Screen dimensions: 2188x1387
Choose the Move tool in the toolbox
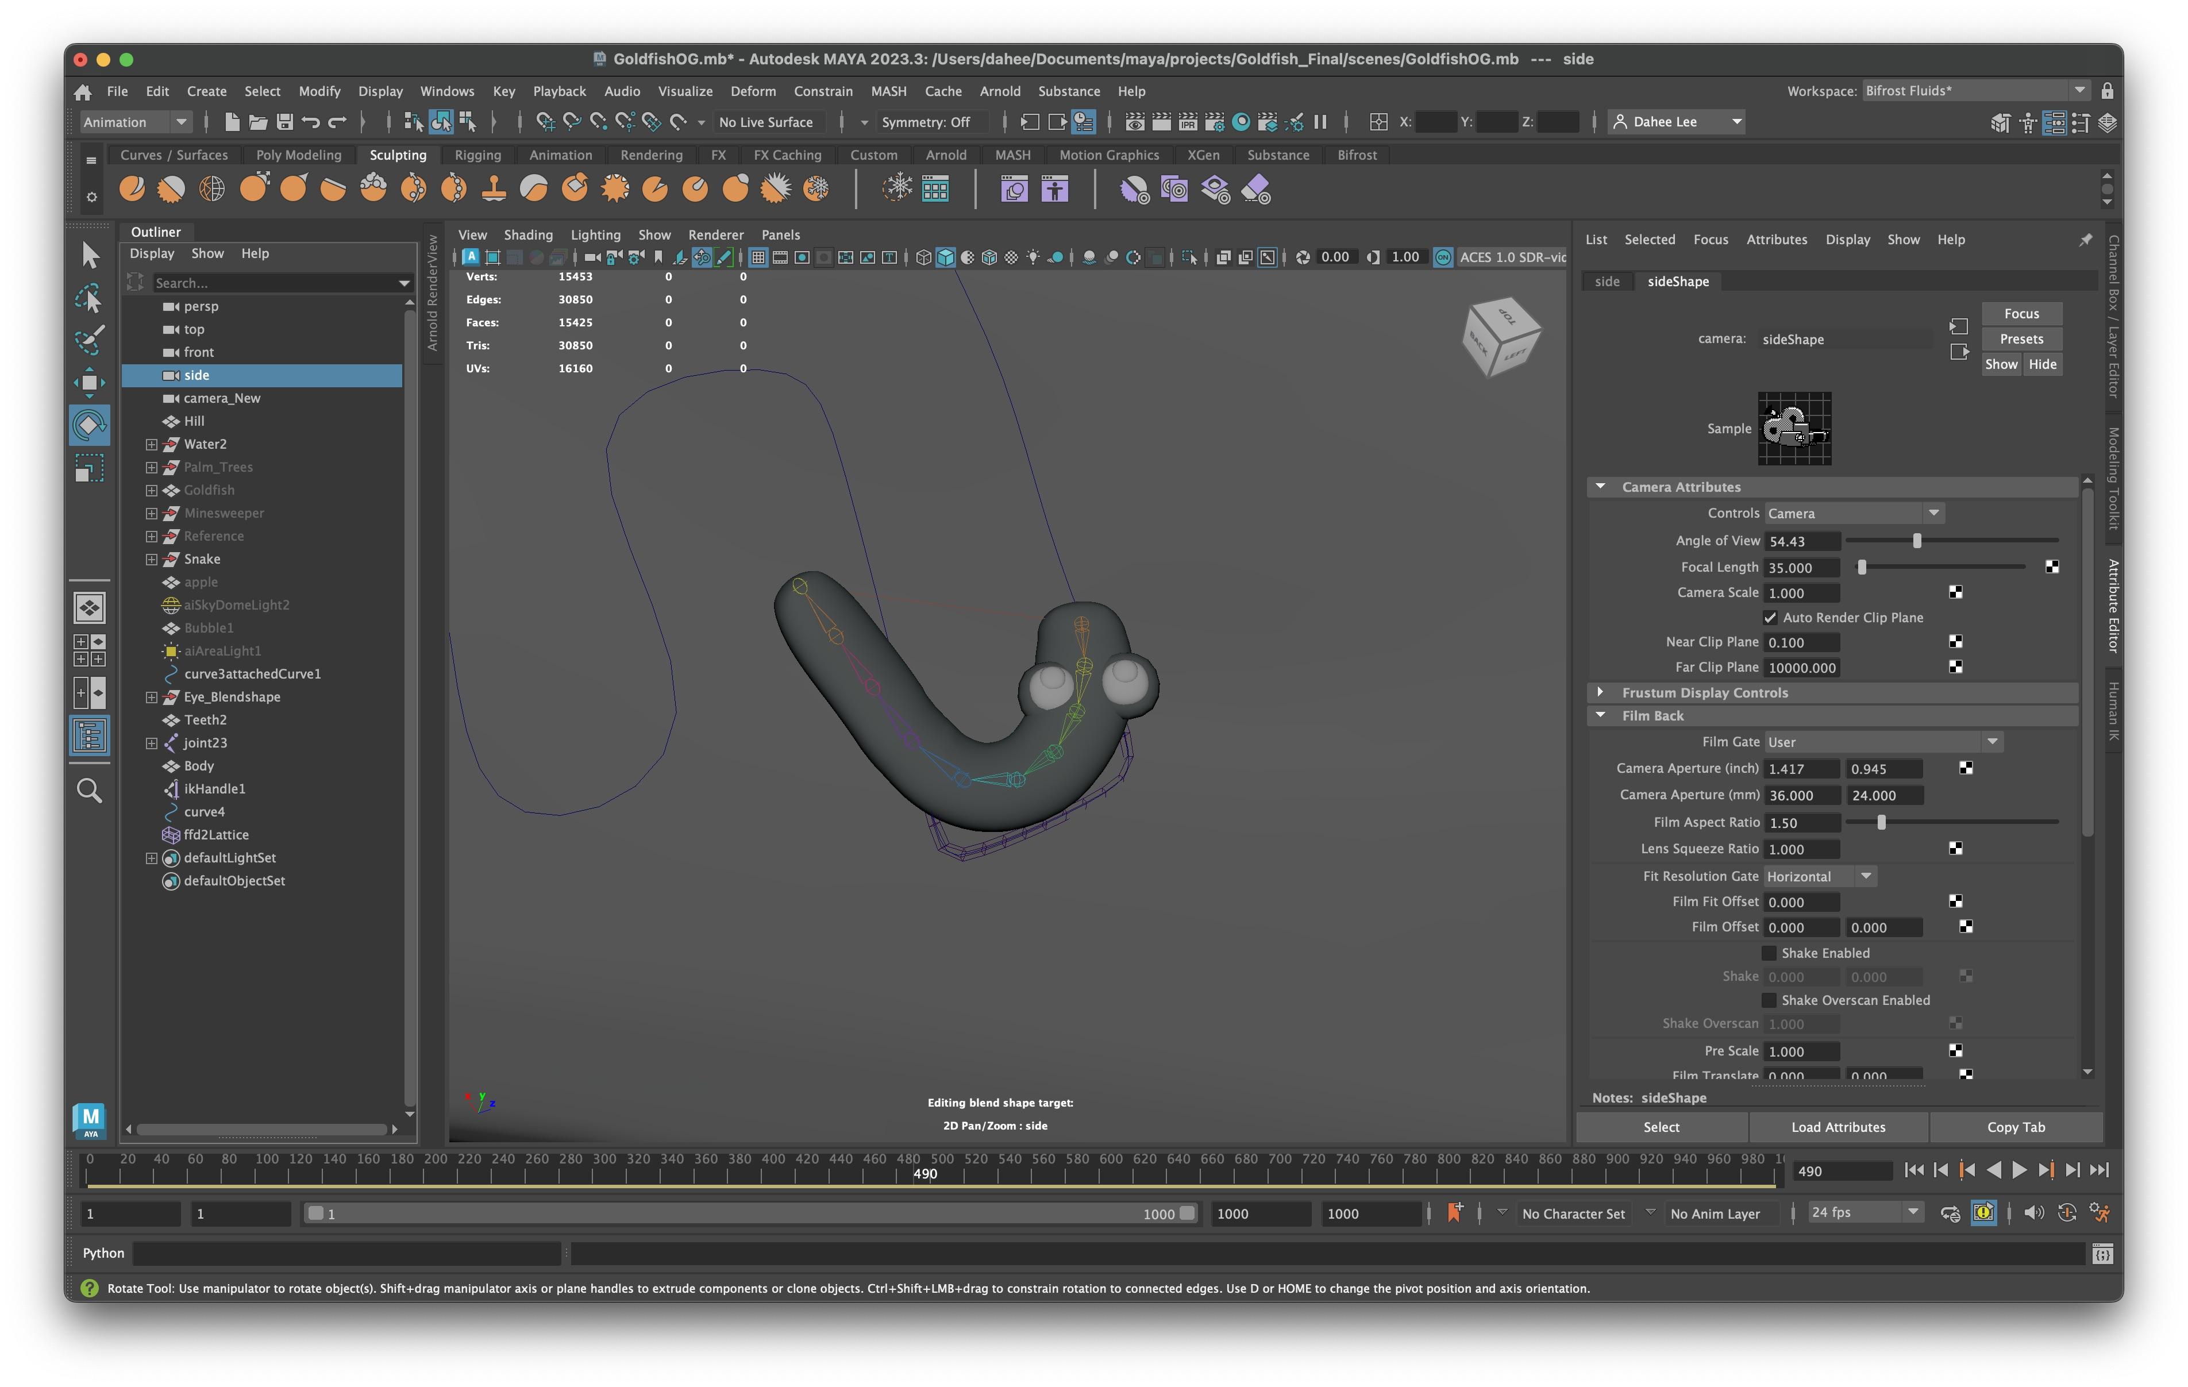click(x=89, y=383)
